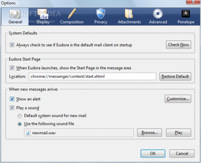Play the selected sound file

(178, 132)
